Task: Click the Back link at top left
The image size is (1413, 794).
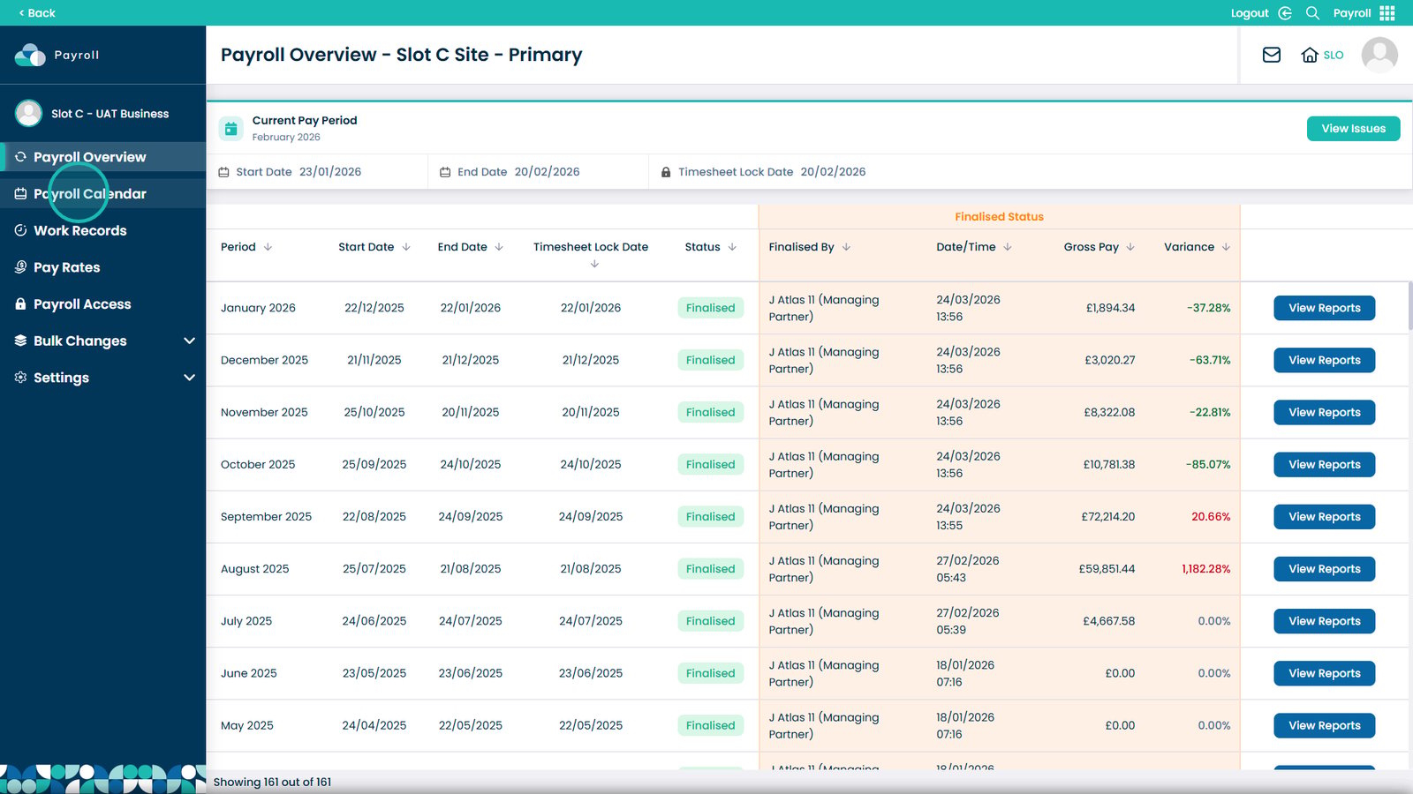Action: tap(36, 12)
